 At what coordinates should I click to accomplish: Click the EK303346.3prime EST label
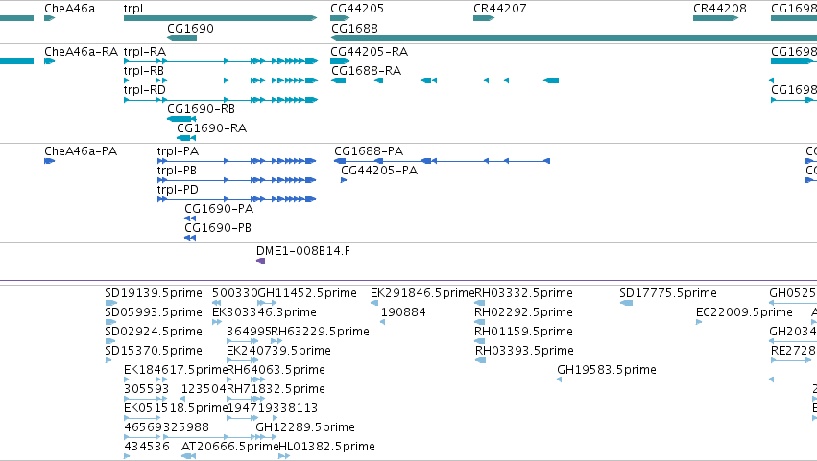(x=264, y=312)
